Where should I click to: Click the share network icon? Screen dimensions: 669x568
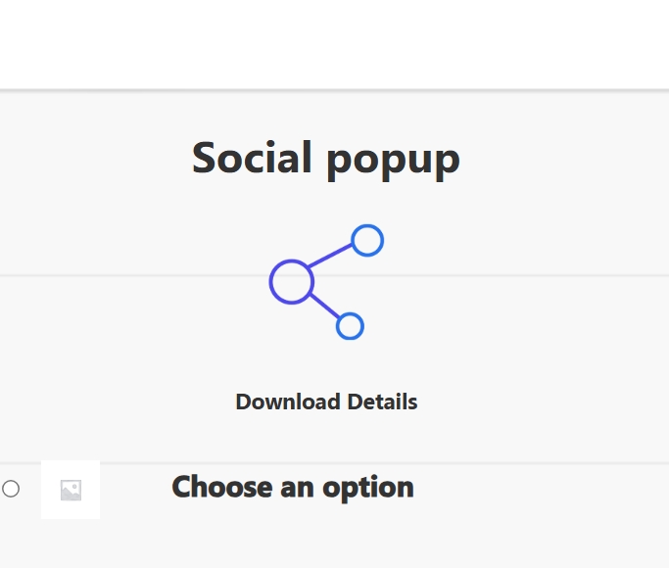(326, 282)
